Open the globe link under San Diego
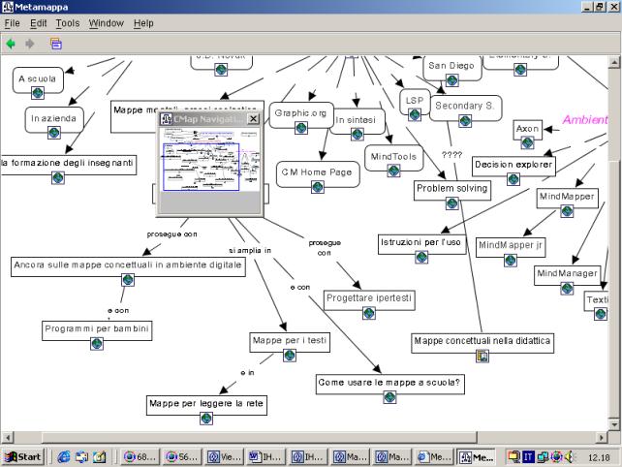Viewport: 622px width, 467px height. point(451,80)
